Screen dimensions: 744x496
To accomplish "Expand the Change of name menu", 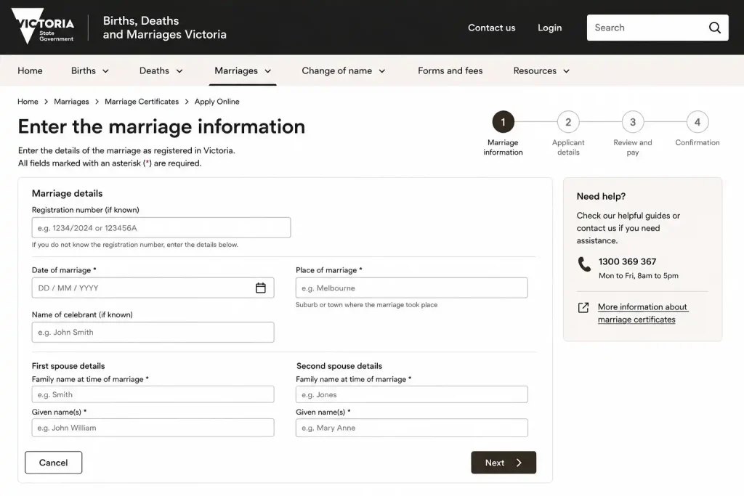I will click(344, 70).
